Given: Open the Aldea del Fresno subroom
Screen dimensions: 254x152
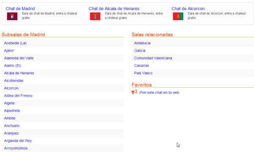Looking at the screenshot, I should tap(18, 95).
